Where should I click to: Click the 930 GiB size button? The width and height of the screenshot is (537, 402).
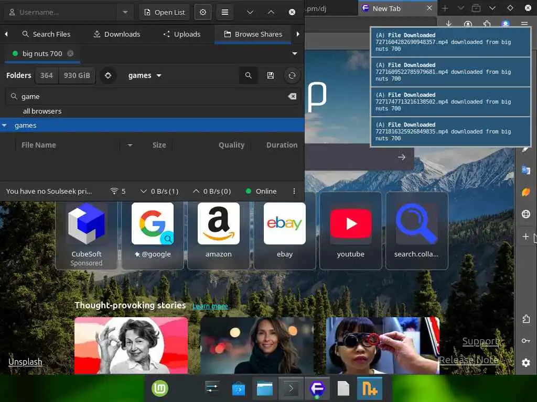coord(77,75)
